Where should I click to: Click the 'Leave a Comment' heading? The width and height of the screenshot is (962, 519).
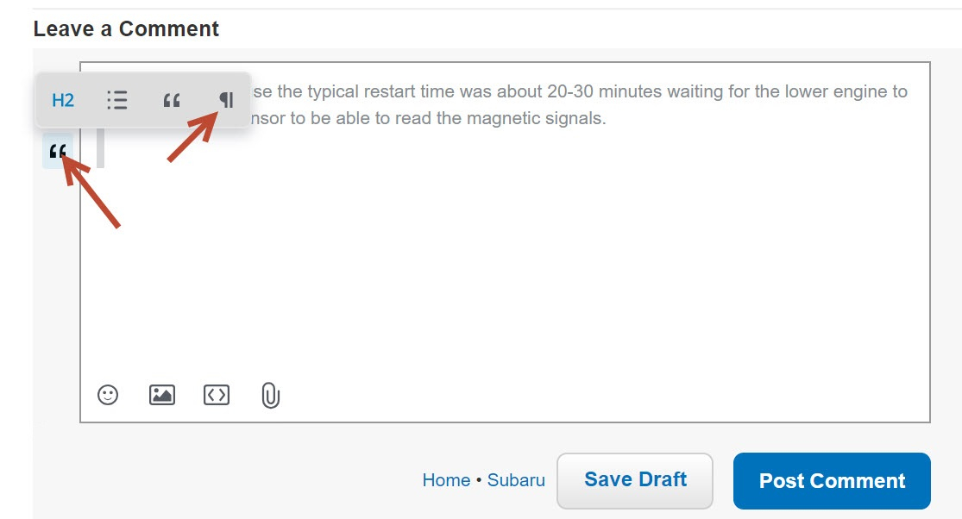tap(126, 28)
